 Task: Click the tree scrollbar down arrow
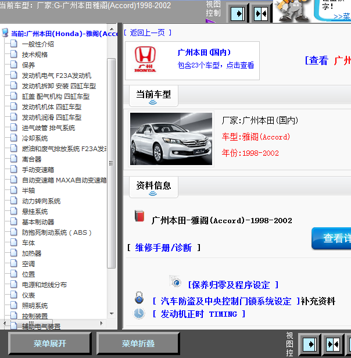click(x=112, y=314)
